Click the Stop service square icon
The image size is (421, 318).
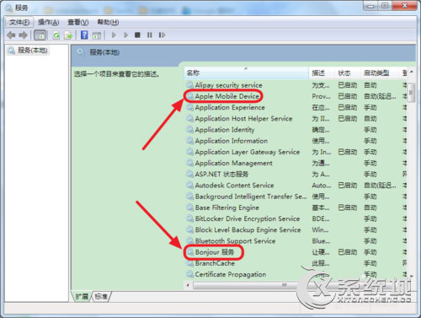pyautogui.click(x=137, y=35)
